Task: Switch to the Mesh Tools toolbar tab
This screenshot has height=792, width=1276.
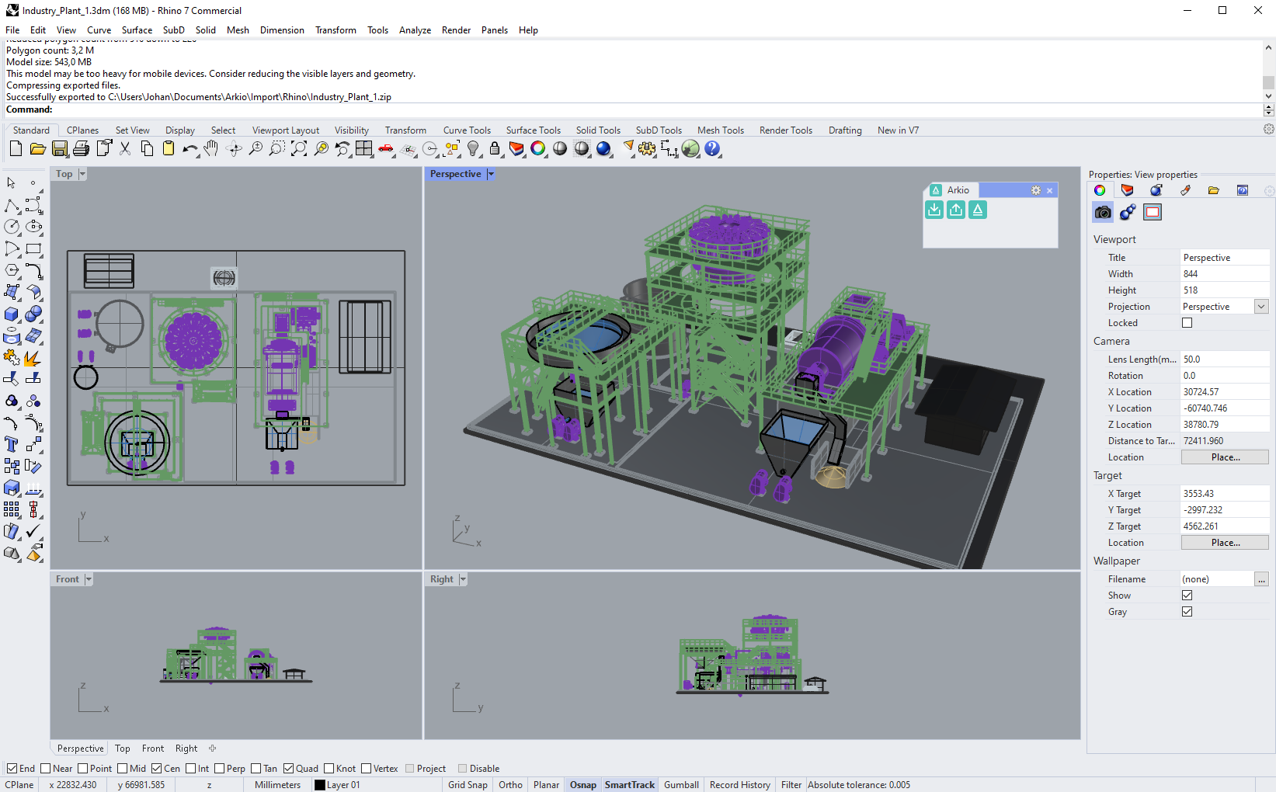Action: pyautogui.click(x=720, y=130)
